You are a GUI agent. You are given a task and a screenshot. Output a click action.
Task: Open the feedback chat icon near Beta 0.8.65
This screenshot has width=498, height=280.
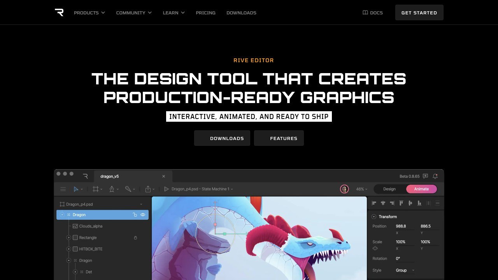coord(425,176)
